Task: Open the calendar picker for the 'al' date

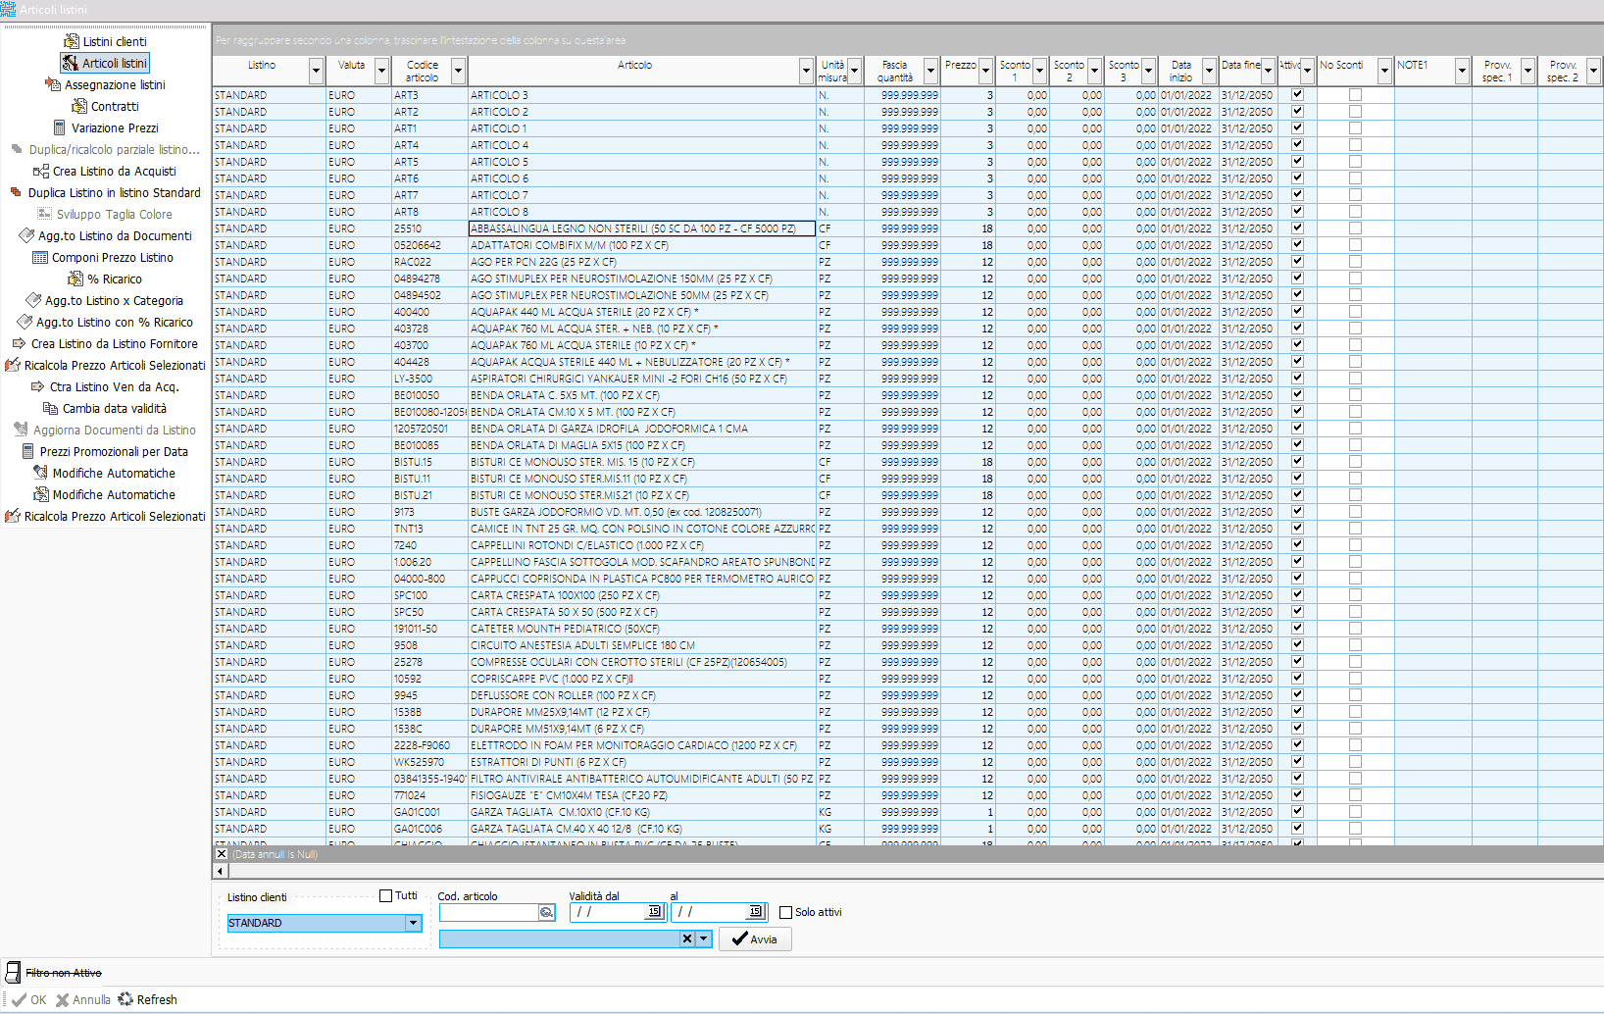Action: pos(755,912)
